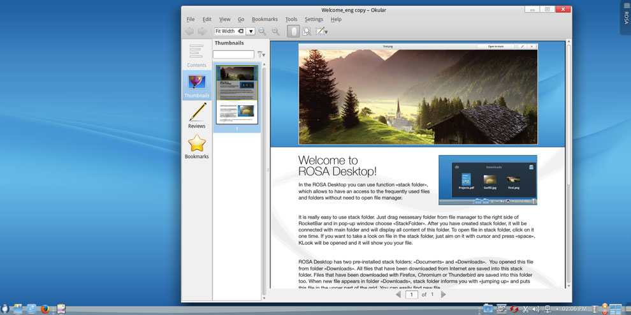
Task: Open the thumbnail filter options dropdown
Action: click(x=261, y=54)
